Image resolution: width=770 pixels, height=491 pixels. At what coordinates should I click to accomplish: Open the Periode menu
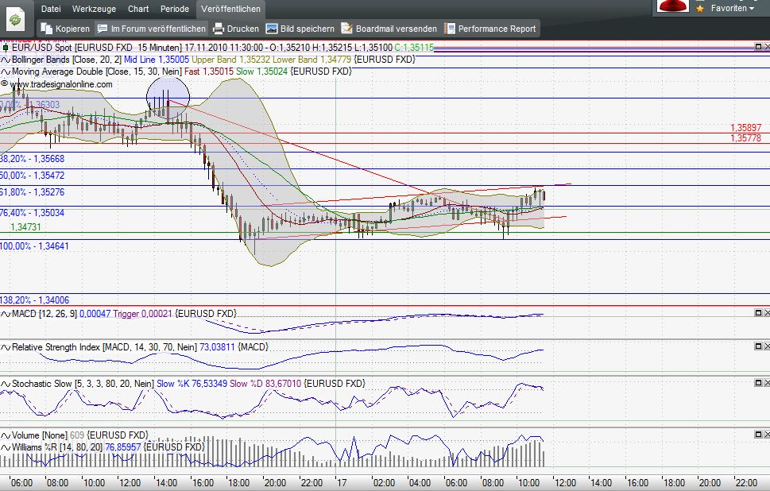pyautogui.click(x=175, y=9)
